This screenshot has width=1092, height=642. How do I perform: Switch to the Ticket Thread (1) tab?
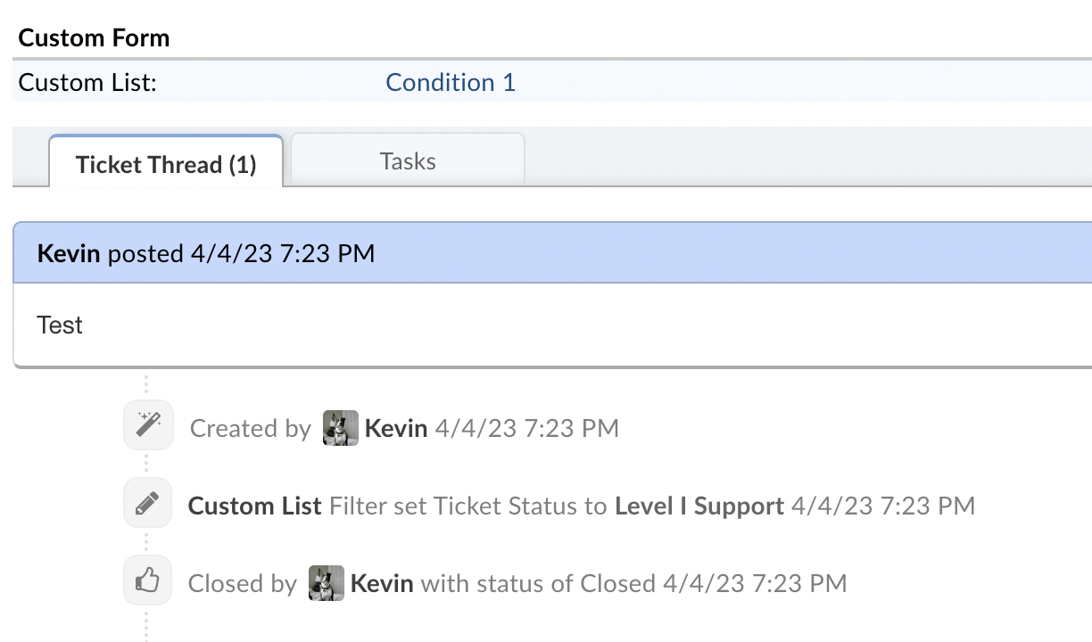(x=166, y=164)
